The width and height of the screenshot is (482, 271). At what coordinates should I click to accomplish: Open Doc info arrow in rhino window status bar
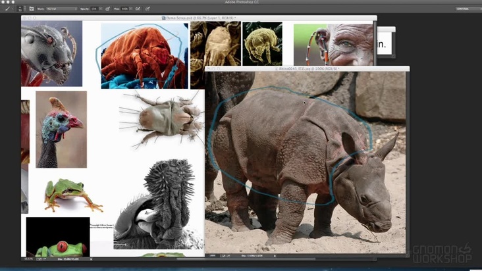[x=275, y=255]
